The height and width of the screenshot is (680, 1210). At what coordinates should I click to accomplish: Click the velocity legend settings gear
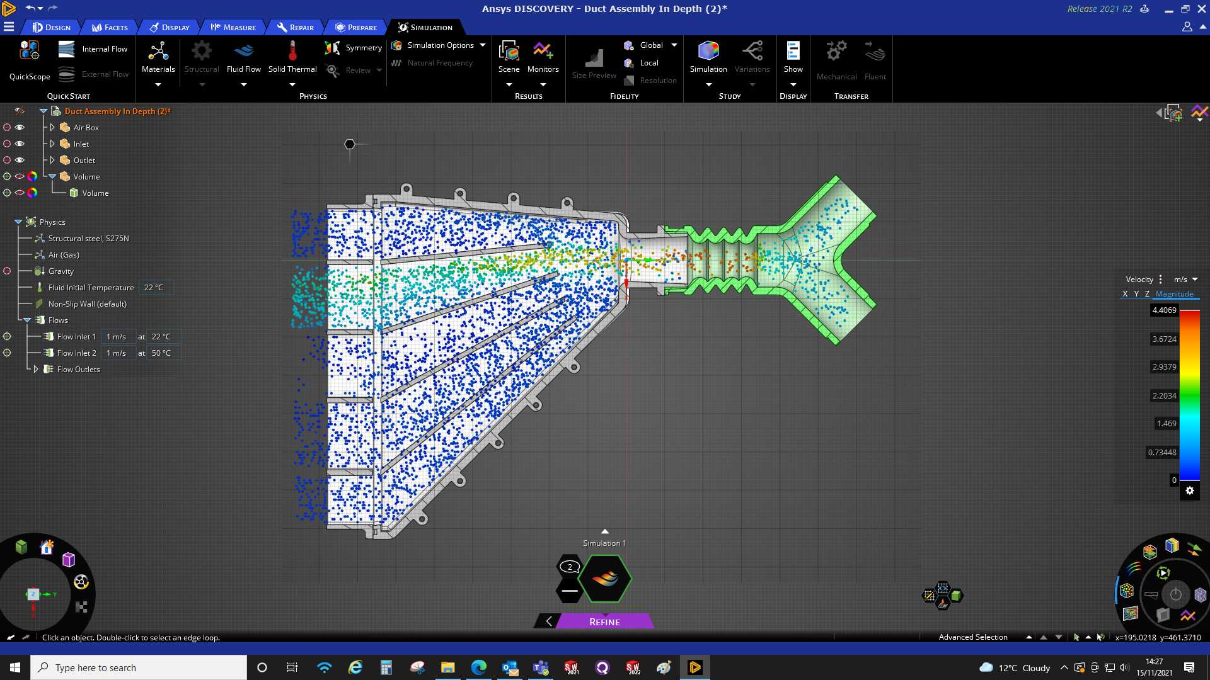pyautogui.click(x=1189, y=490)
